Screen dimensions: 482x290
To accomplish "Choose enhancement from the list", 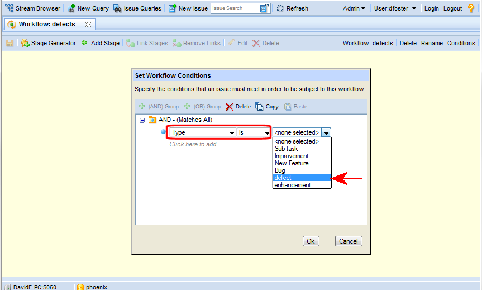I will pos(302,185).
